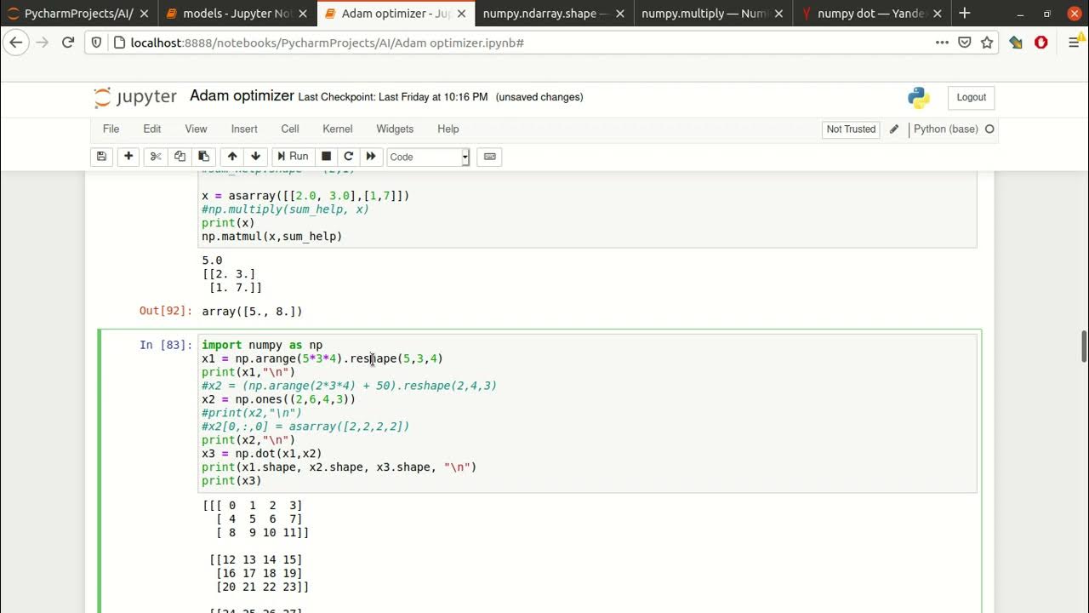Screen dimensions: 1089x613
Task: Click the Python logo icon
Action: tap(919, 98)
